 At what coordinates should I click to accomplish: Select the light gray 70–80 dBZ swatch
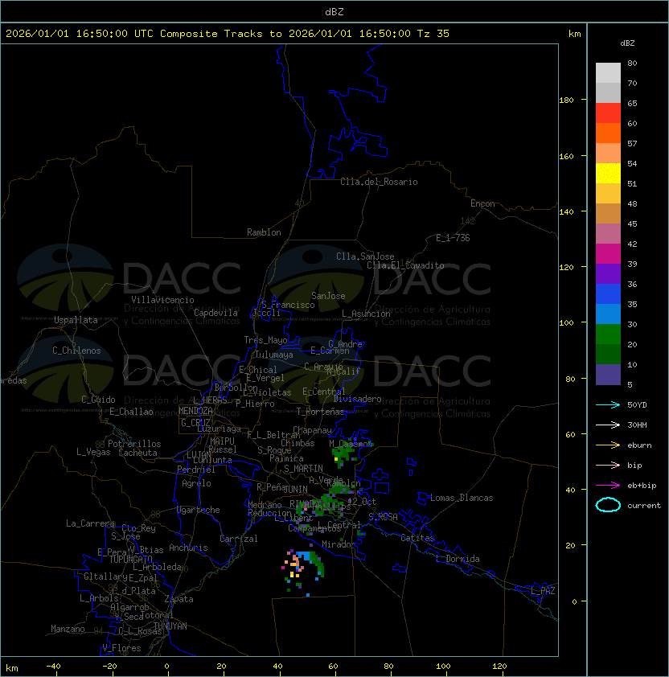click(608, 73)
